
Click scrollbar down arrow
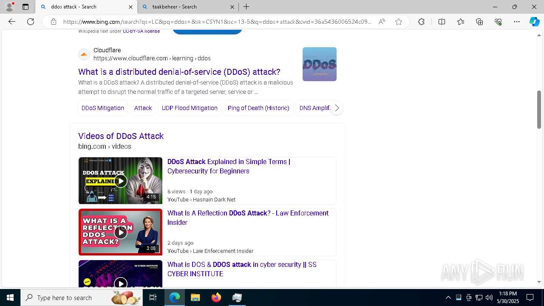(539, 282)
